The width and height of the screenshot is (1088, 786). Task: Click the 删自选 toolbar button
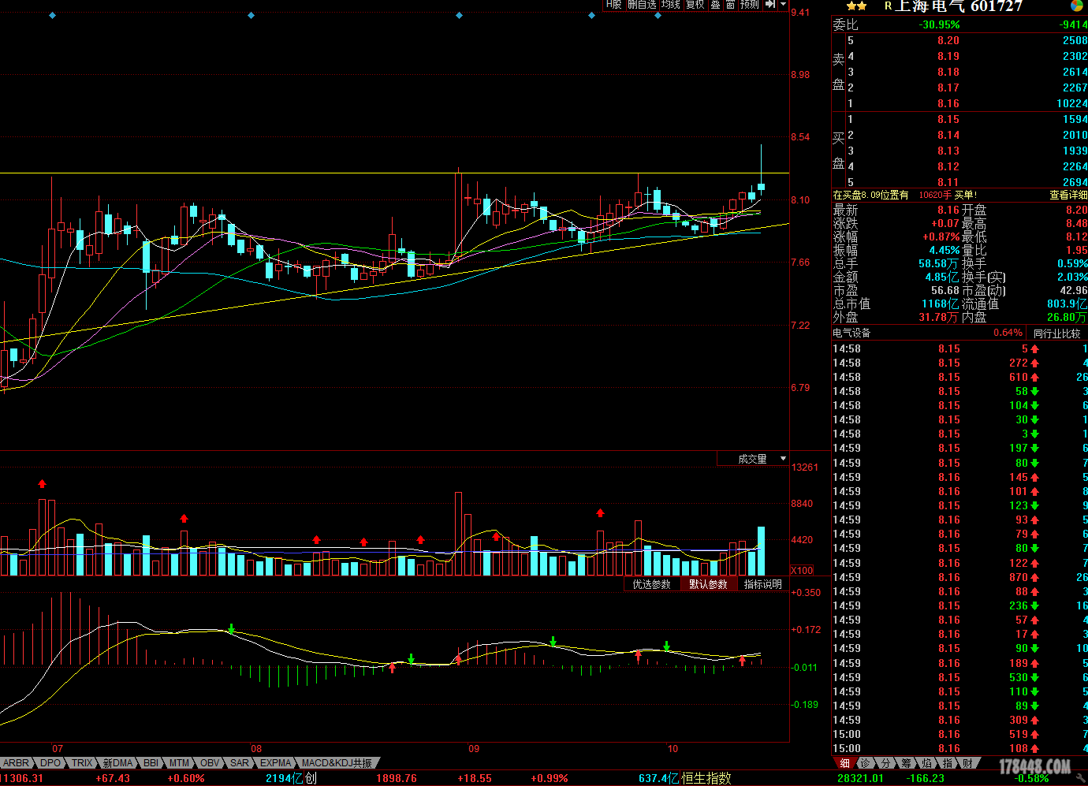tap(642, 4)
